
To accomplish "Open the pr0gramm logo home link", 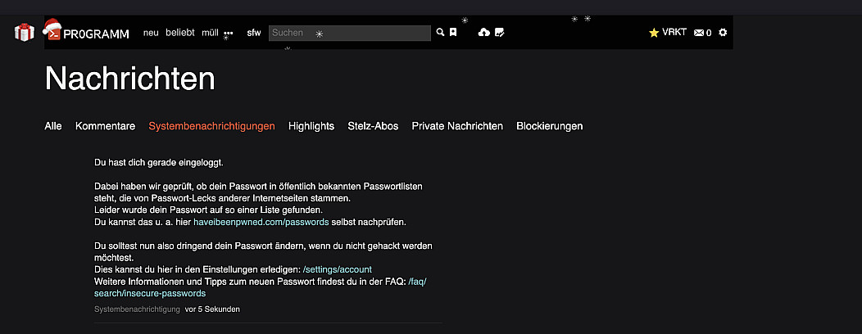I will (x=86, y=33).
